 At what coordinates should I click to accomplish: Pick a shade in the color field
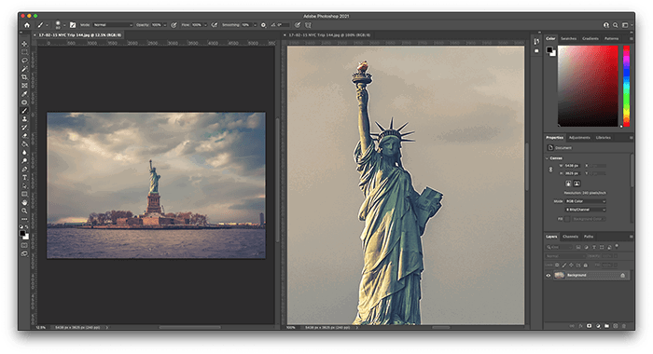[x=588, y=86]
